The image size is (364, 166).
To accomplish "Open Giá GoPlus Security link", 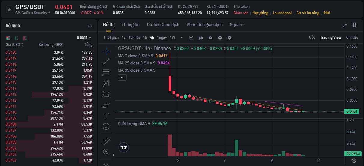I will tap(33, 13).
